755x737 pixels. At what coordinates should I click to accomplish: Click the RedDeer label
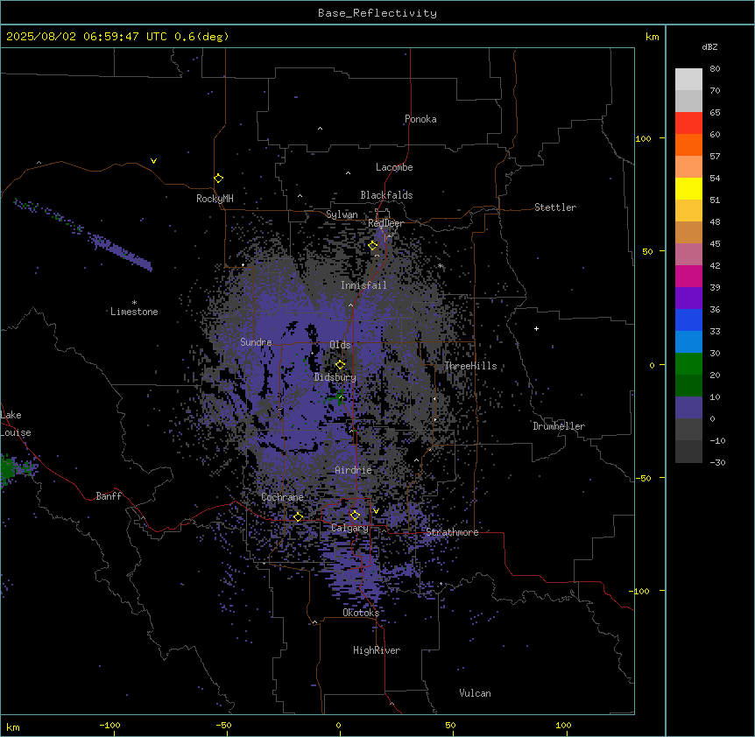(x=385, y=223)
